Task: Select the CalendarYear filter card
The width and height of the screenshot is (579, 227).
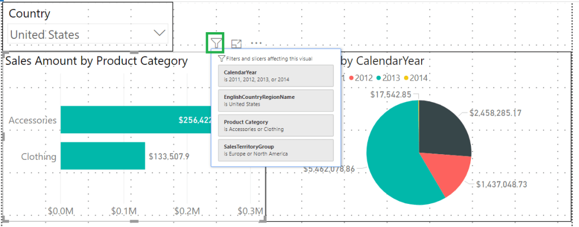Action: [x=273, y=76]
